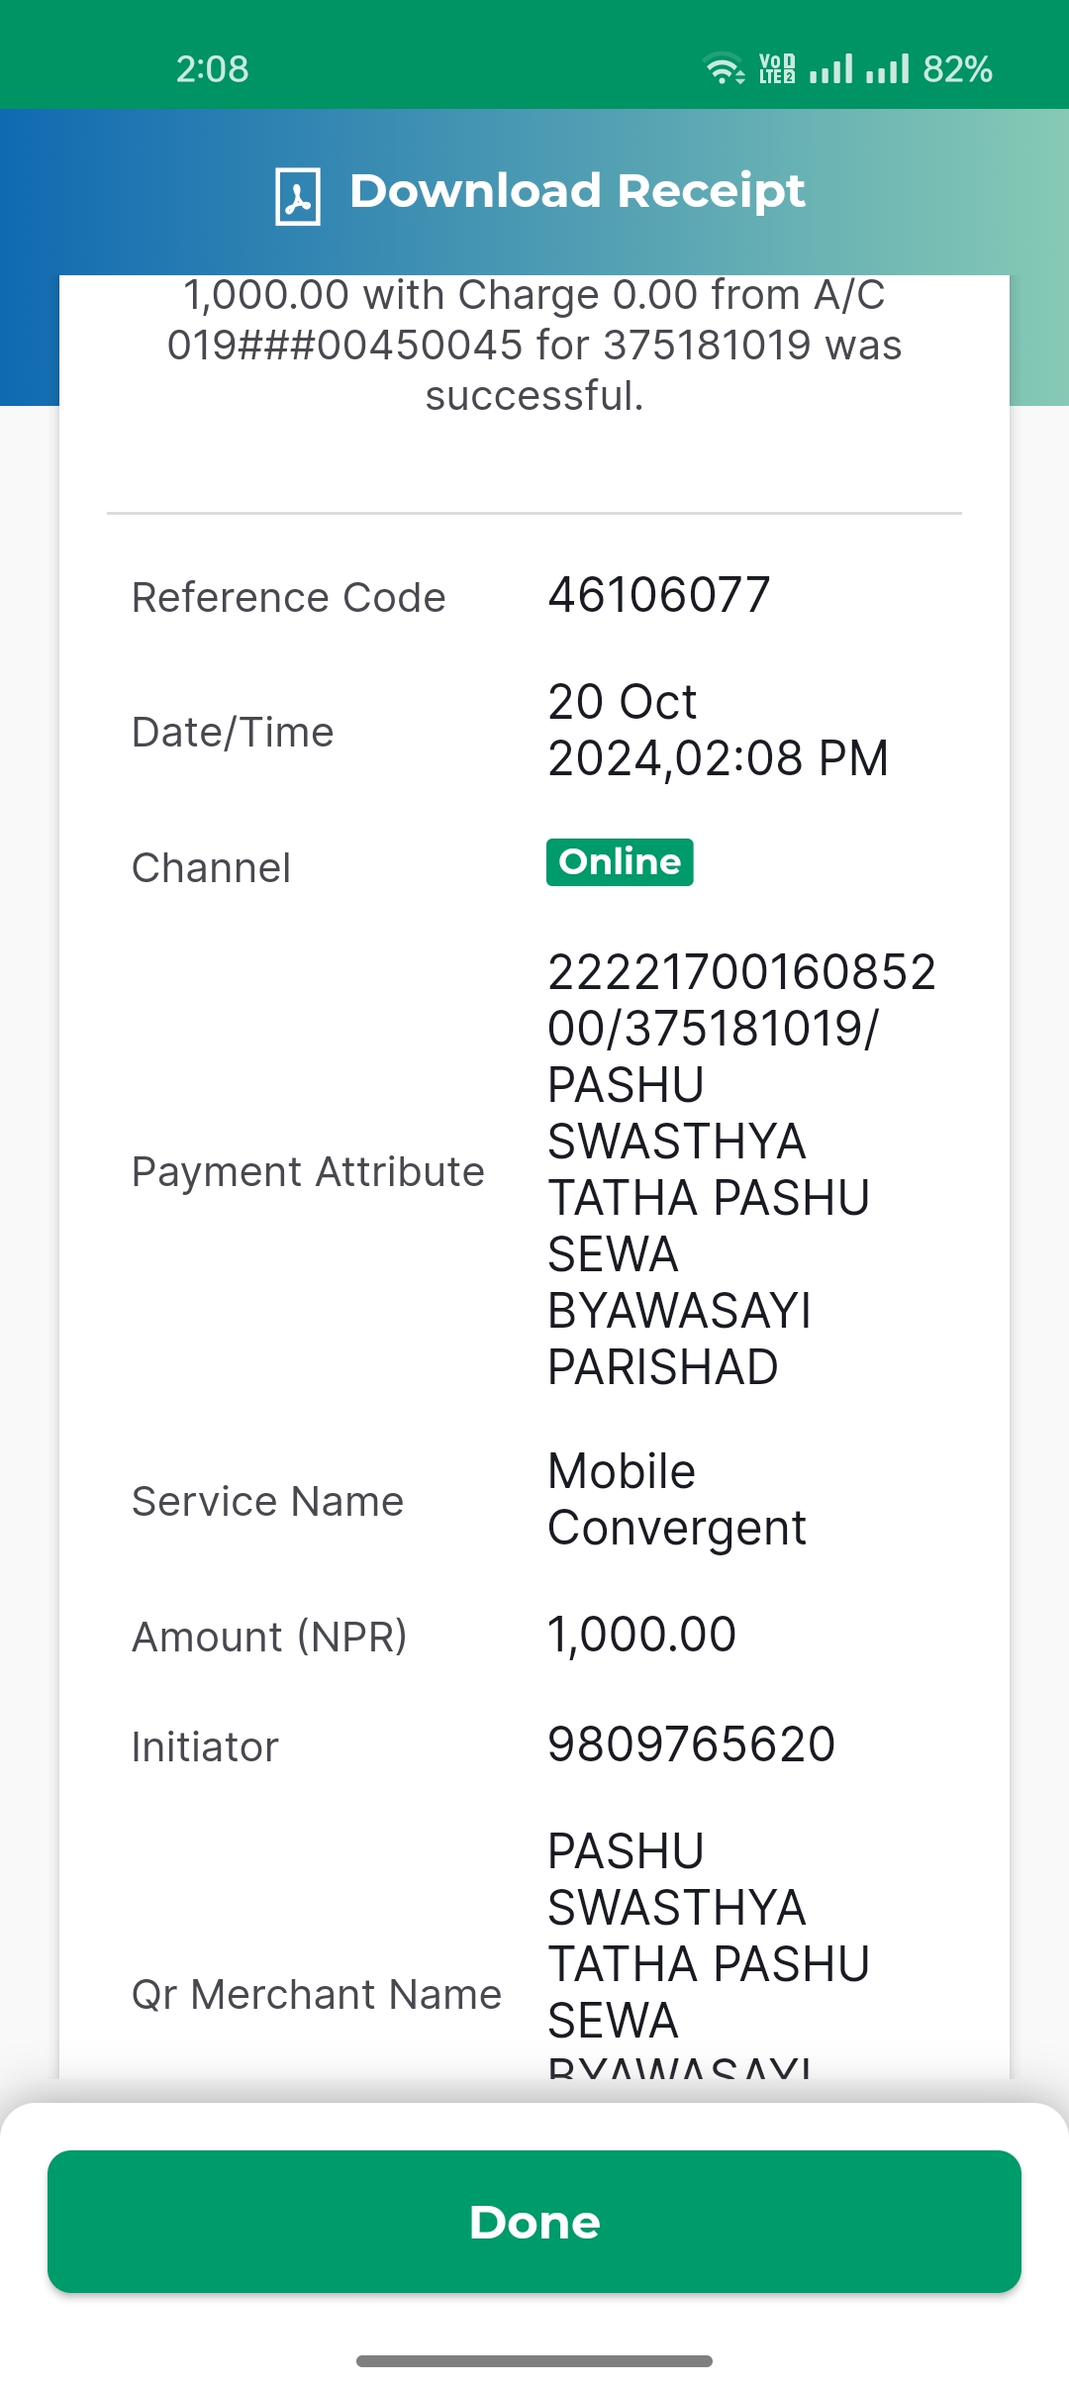Tap the Wi-Fi status icon

724,68
